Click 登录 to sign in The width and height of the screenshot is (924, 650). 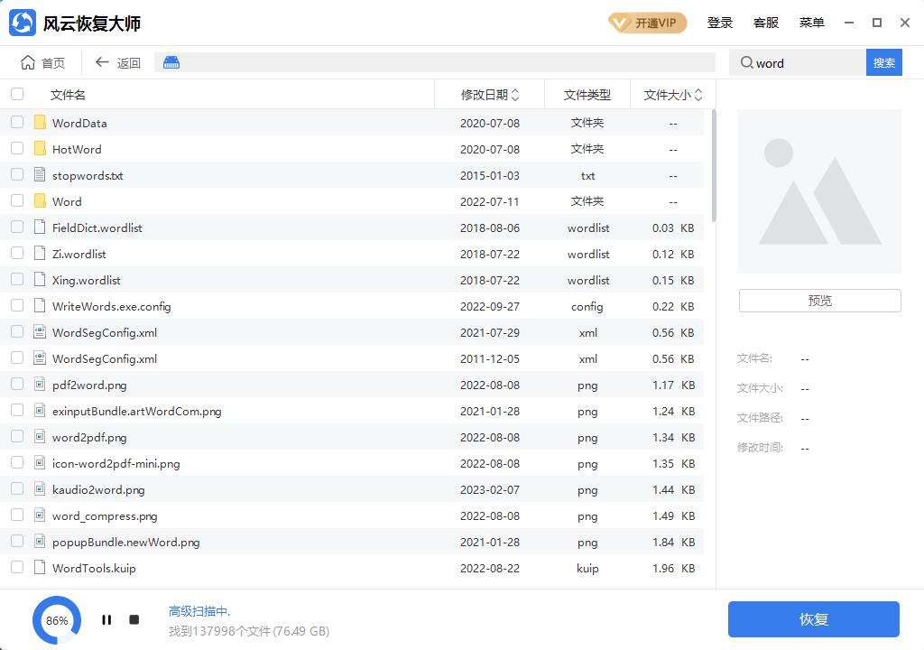pyautogui.click(x=720, y=23)
